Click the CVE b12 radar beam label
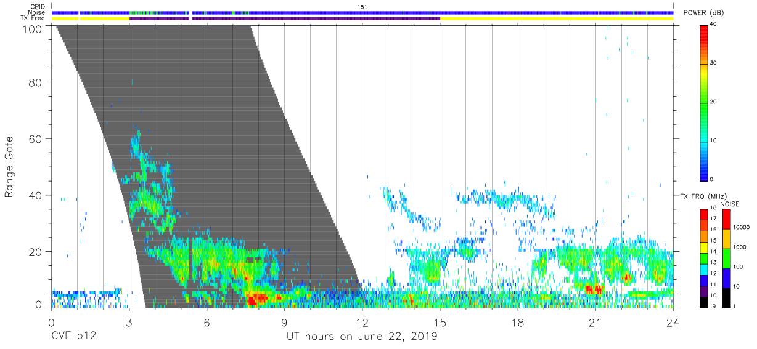Viewport: 757px width, 349px height. (x=73, y=337)
